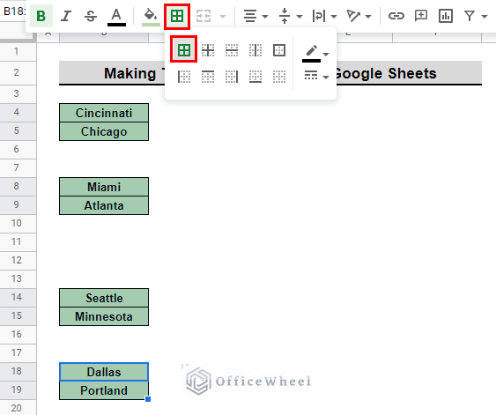Apply Inner borders option

click(x=208, y=50)
